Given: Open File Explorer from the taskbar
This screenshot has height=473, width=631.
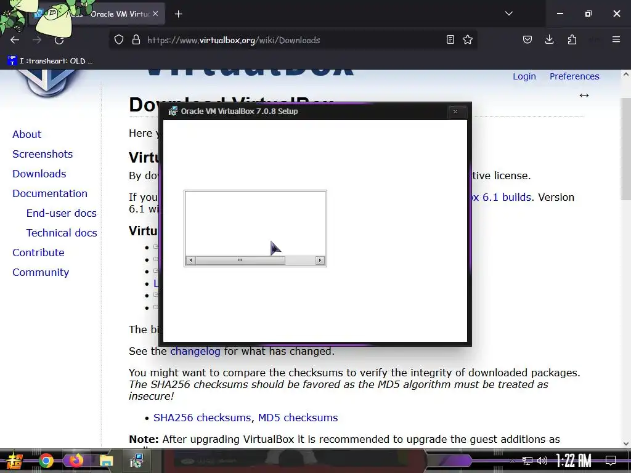Looking at the screenshot, I should click(107, 461).
